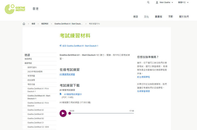Open the 在線學習德語 link
Viewport: 197px width, 130px height.
tap(143, 91)
